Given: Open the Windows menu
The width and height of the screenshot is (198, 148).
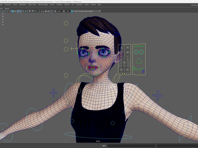Looking at the screenshot, I should [8, 5].
